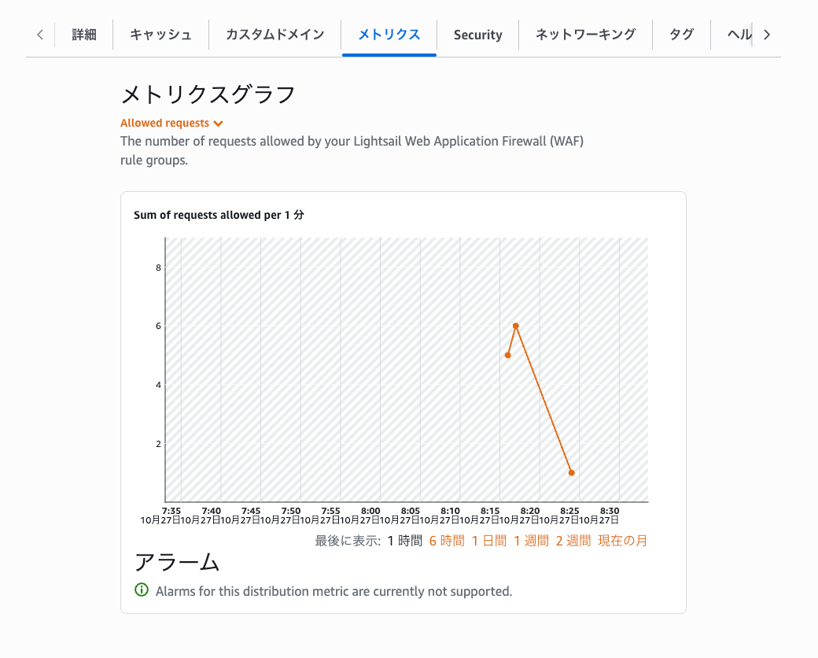Click the 8:00 time label on the x-axis

(x=370, y=511)
